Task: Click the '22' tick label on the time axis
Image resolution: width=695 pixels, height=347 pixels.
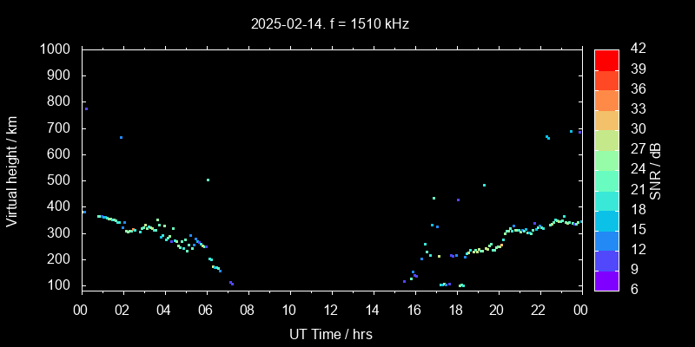Action: (x=539, y=310)
